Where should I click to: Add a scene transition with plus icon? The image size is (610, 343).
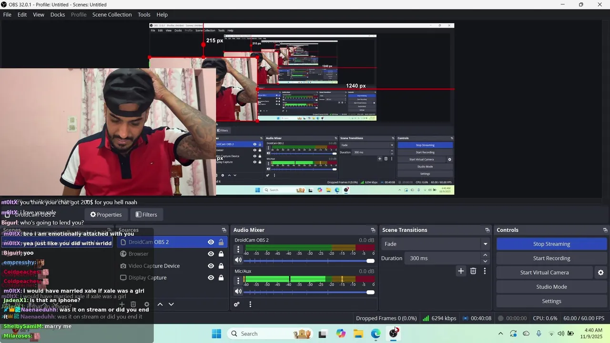tap(461, 271)
